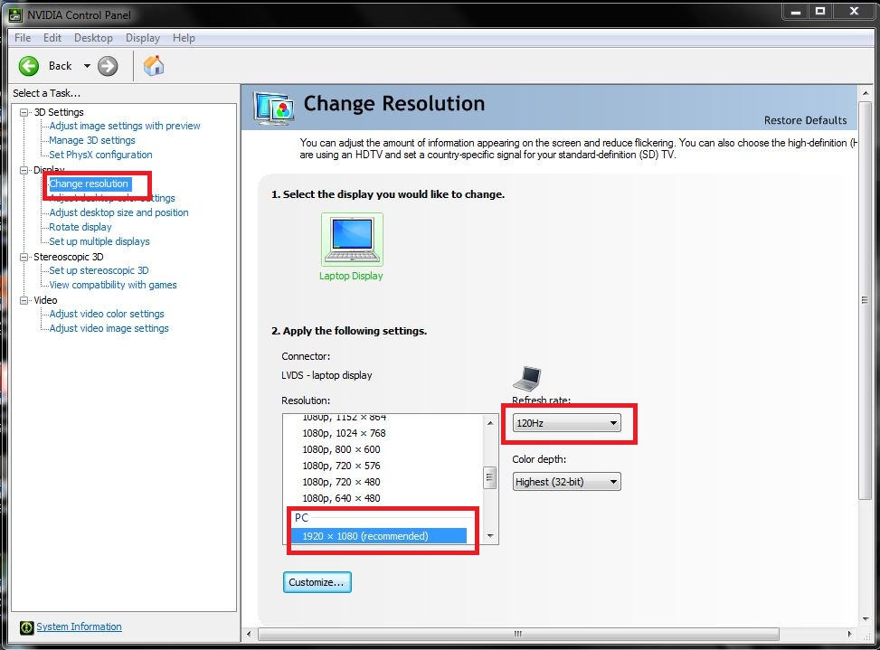Click Restore Defaults

coord(805,120)
